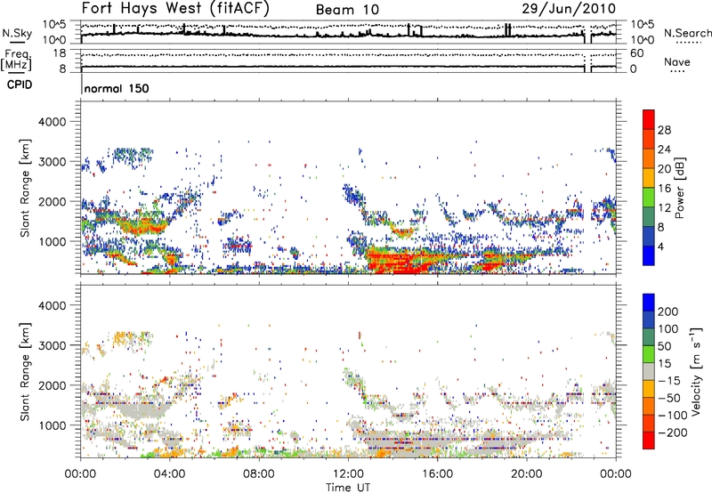The width and height of the screenshot is (712, 493).
Task: Click the "Slant Range [km]" label of velocity panel
Action: (x=25, y=372)
